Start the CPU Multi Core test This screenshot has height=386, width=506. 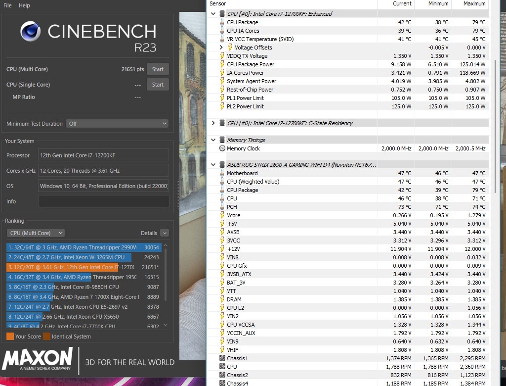click(158, 69)
